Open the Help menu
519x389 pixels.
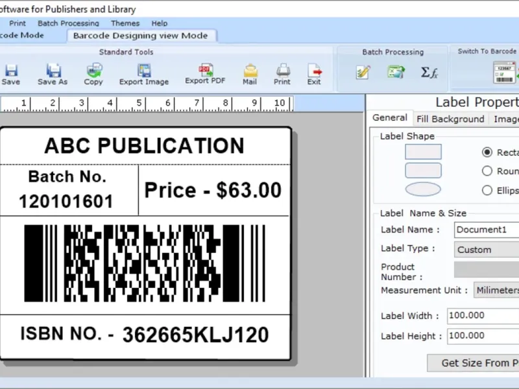160,23
